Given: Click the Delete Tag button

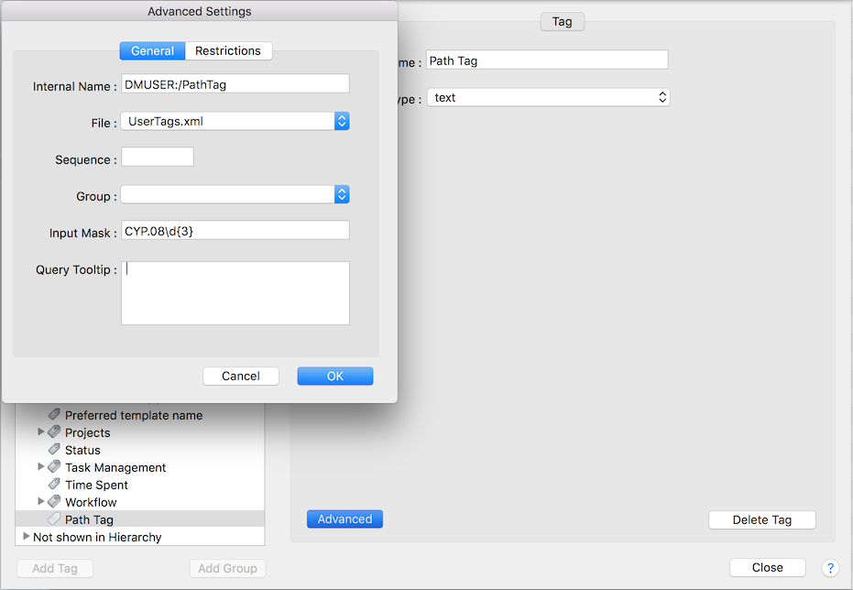Looking at the screenshot, I should [x=762, y=519].
